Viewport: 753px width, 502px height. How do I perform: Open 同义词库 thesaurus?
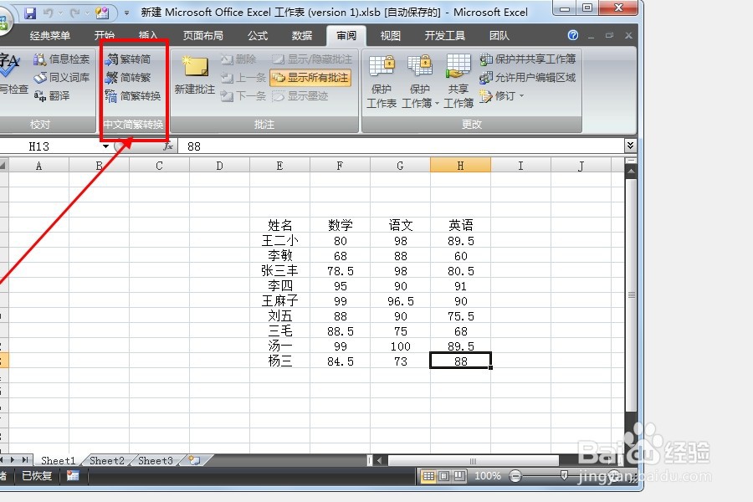[x=61, y=77]
